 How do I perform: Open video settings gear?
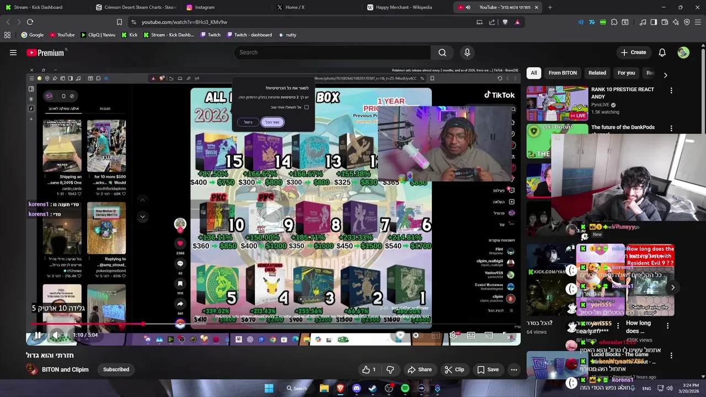[x=453, y=335]
